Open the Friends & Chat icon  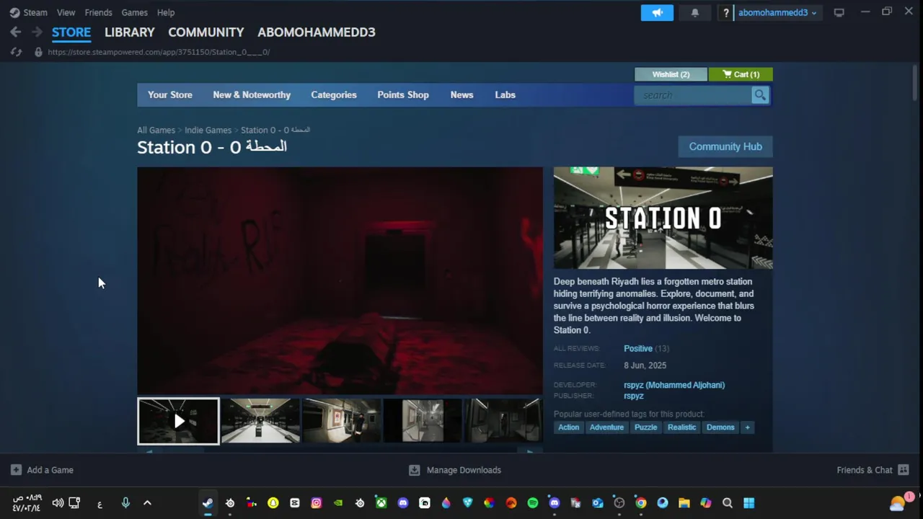(x=904, y=470)
